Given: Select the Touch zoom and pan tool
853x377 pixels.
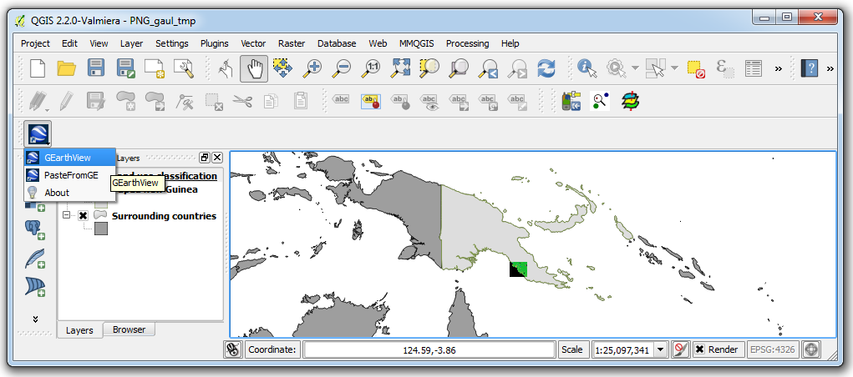Looking at the screenshot, I should point(225,68).
